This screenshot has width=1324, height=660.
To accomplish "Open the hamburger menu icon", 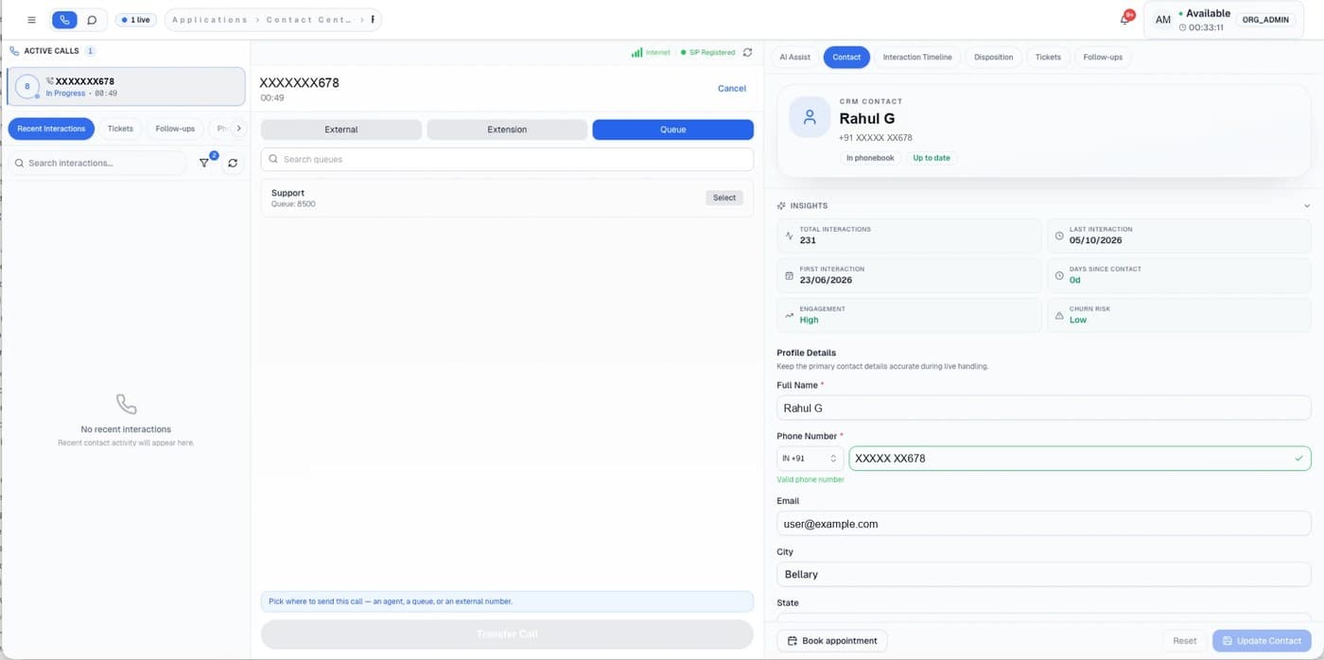I will click(x=32, y=20).
